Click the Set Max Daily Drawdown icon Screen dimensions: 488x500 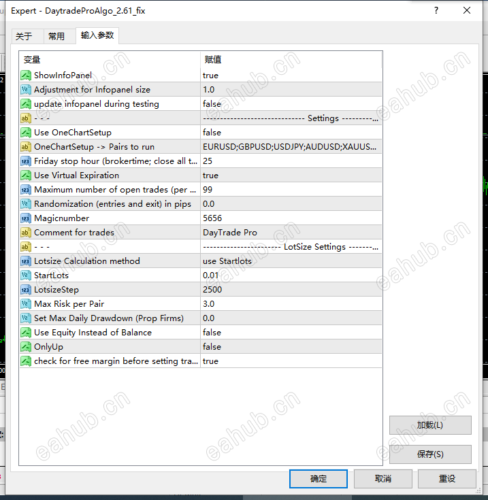tap(26, 318)
